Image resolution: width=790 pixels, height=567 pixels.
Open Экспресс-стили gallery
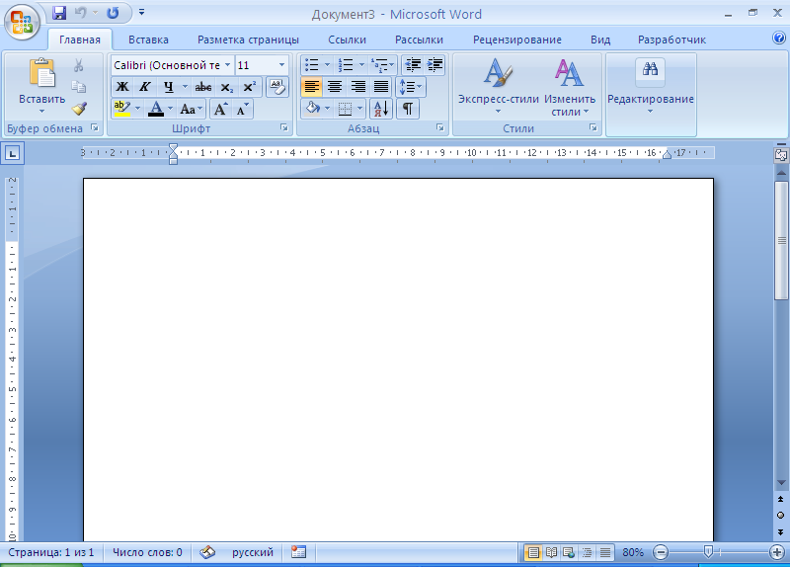click(499, 87)
